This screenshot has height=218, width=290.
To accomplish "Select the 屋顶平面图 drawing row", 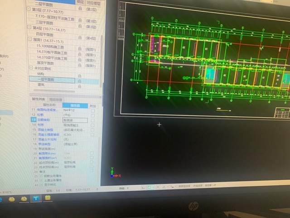I will pyautogui.click(x=45, y=63).
